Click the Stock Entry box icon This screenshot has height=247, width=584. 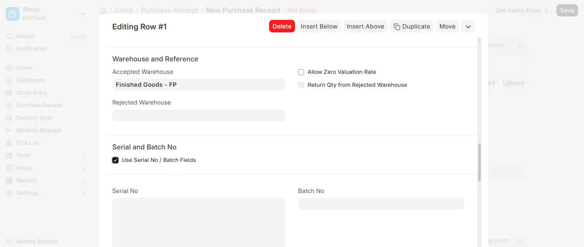[x=9, y=93]
